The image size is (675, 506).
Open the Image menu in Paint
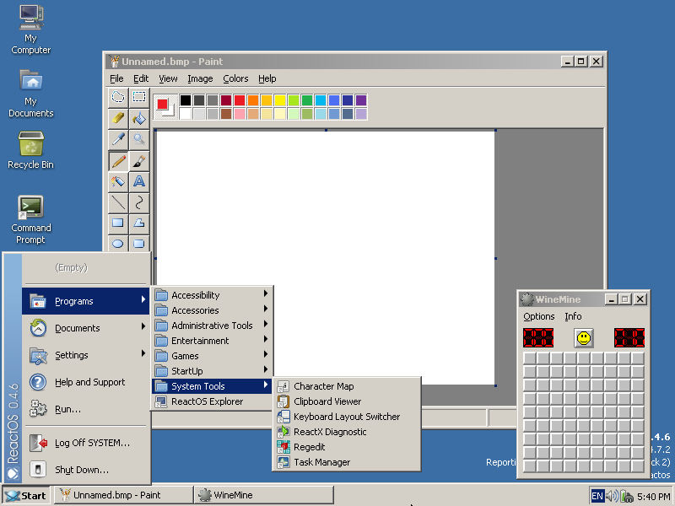[200, 78]
